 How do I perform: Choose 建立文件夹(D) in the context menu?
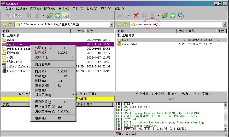pyautogui.click(x=53, y=107)
